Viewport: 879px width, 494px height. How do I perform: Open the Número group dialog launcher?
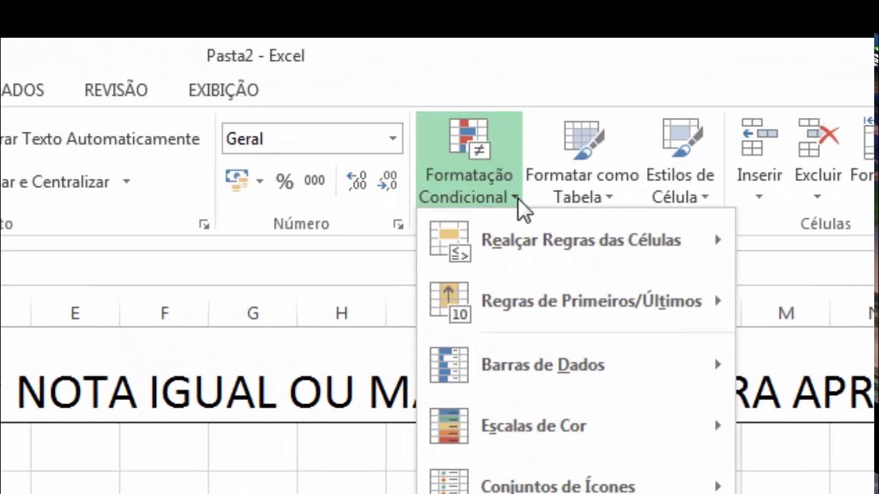[398, 224]
